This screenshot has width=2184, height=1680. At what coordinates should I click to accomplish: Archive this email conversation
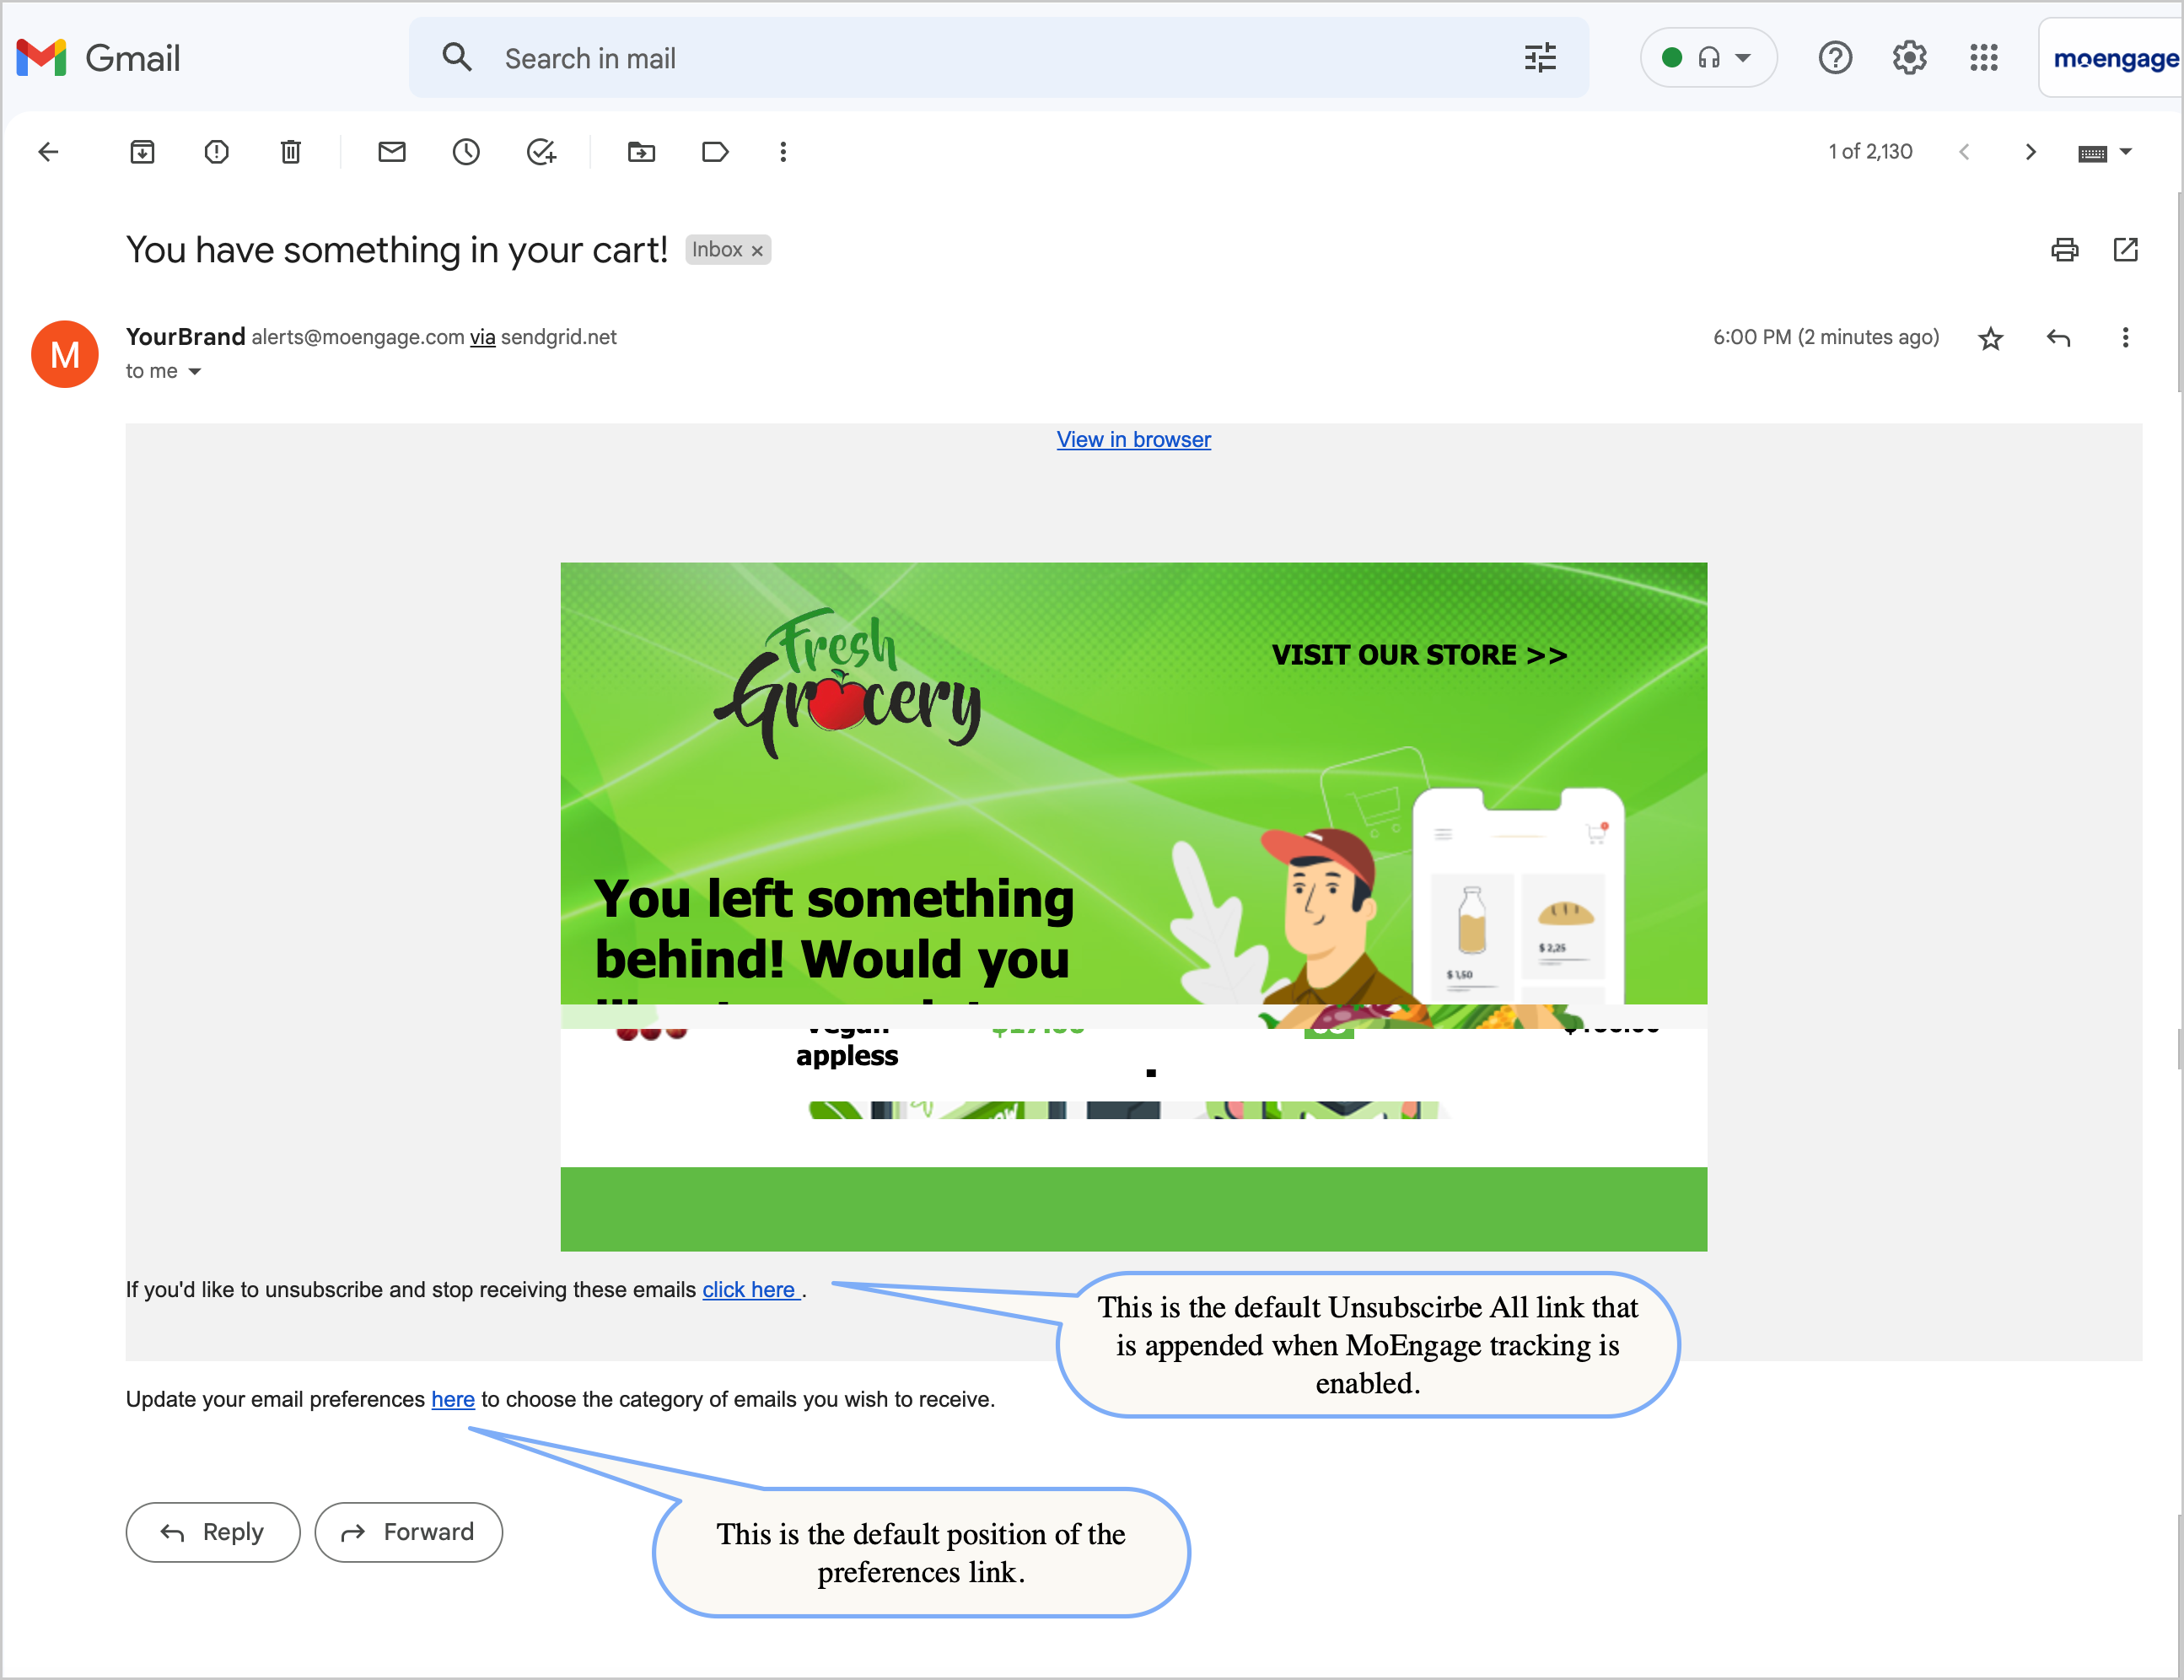pyautogui.click(x=142, y=152)
